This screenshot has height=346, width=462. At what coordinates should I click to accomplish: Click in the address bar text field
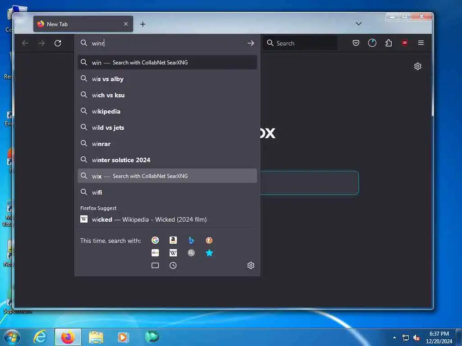click(x=168, y=43)
